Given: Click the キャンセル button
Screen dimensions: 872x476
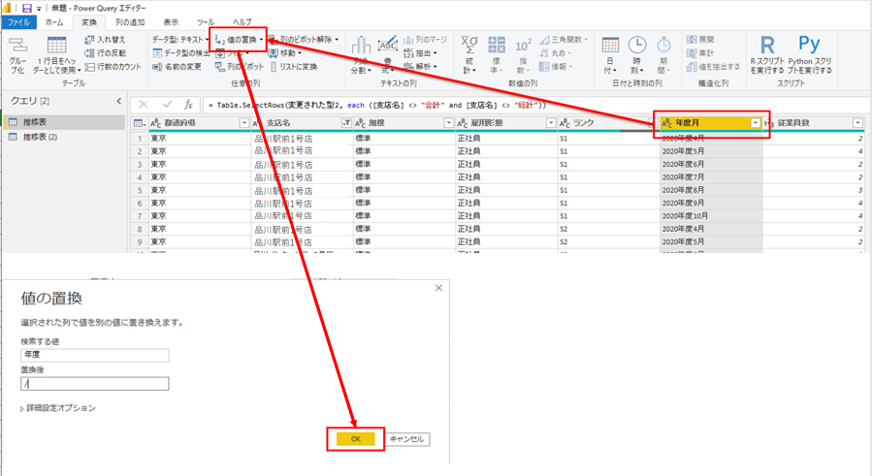Looking at the screenshot, I should click(x=406, y=439).
